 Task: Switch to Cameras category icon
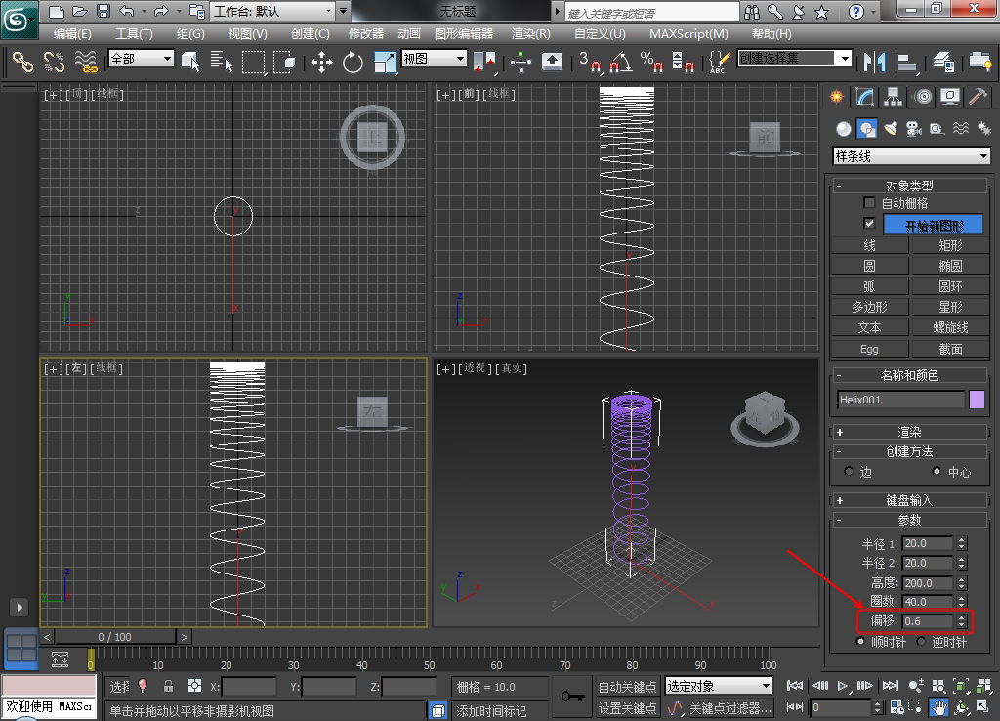tap(913, 128)
